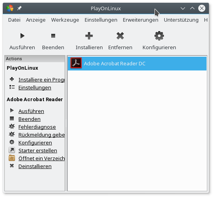Click the Konfigurieren toolbar label
Screen dimensions: 214x198
pyautogui.click(x=159, y=48)
